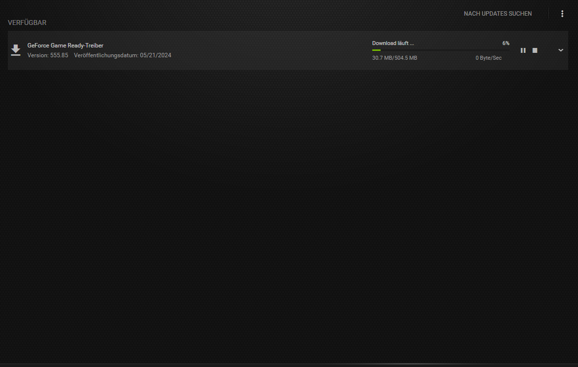Pause the GeForce driver download
Screen dimensions: 578x367
click(523, 50)
